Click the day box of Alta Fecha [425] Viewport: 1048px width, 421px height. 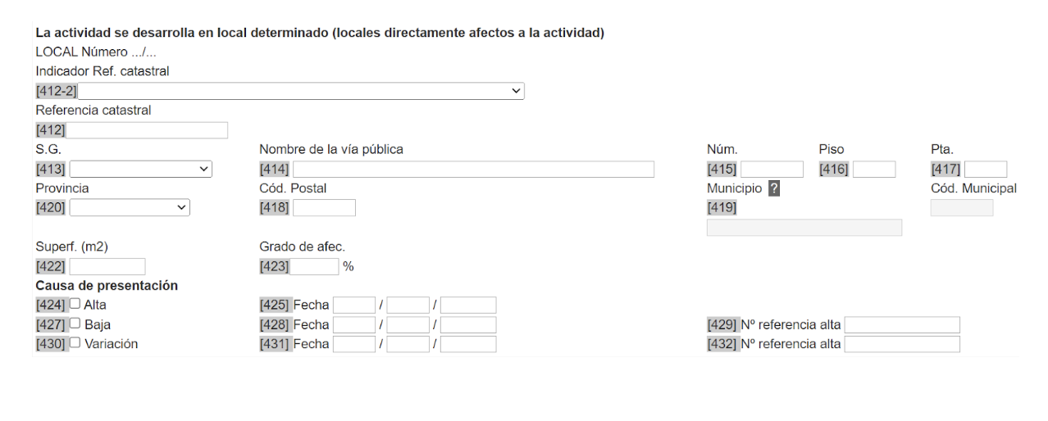coord(354,305)
